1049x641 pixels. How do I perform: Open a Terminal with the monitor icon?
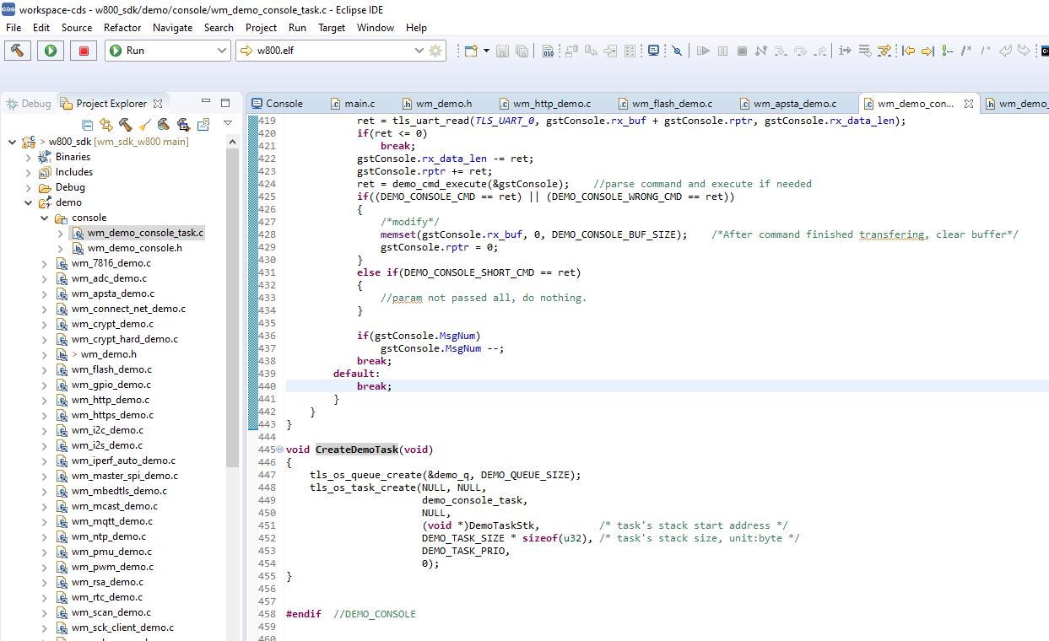pos(653,51)
